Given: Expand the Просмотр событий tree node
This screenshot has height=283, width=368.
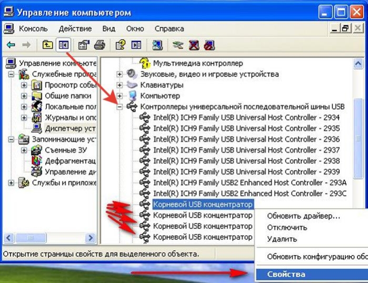Looking at the screenshot, I should tap(24, 85).
